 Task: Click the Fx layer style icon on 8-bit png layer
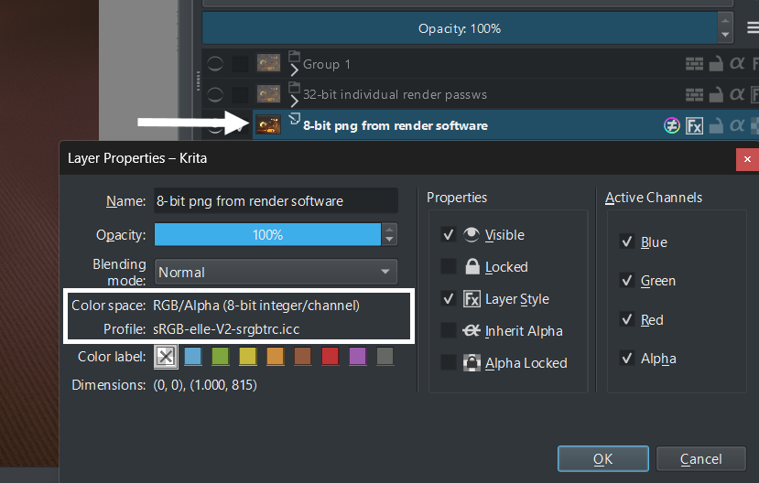(x=695, y=126)
